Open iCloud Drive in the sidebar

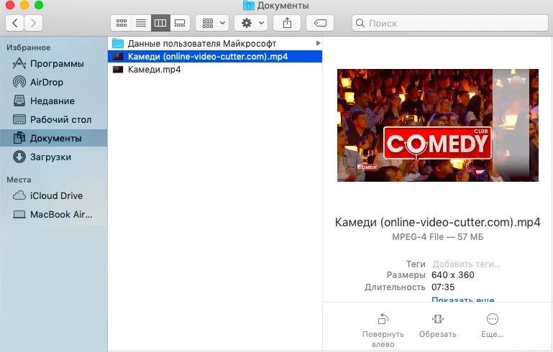pyautogui.click(x=54, y=195)
